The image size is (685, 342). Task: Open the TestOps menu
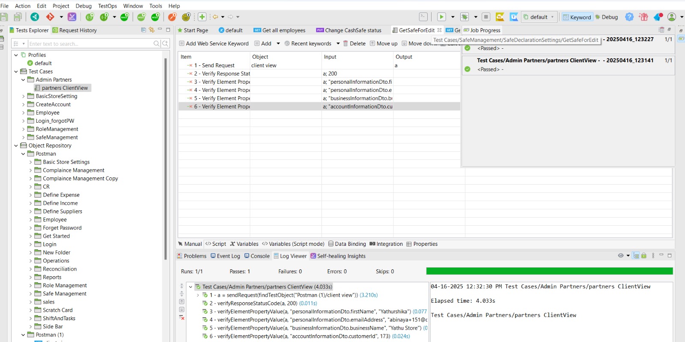click(107, 6)
